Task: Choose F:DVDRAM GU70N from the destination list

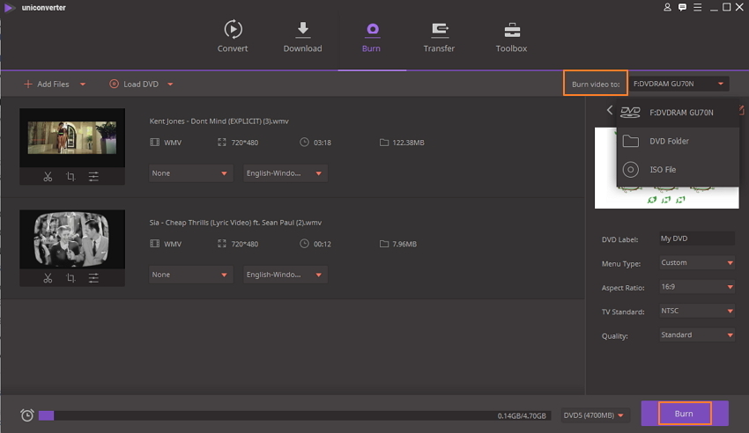Action: pyautogui.click(x=678, y=113)
